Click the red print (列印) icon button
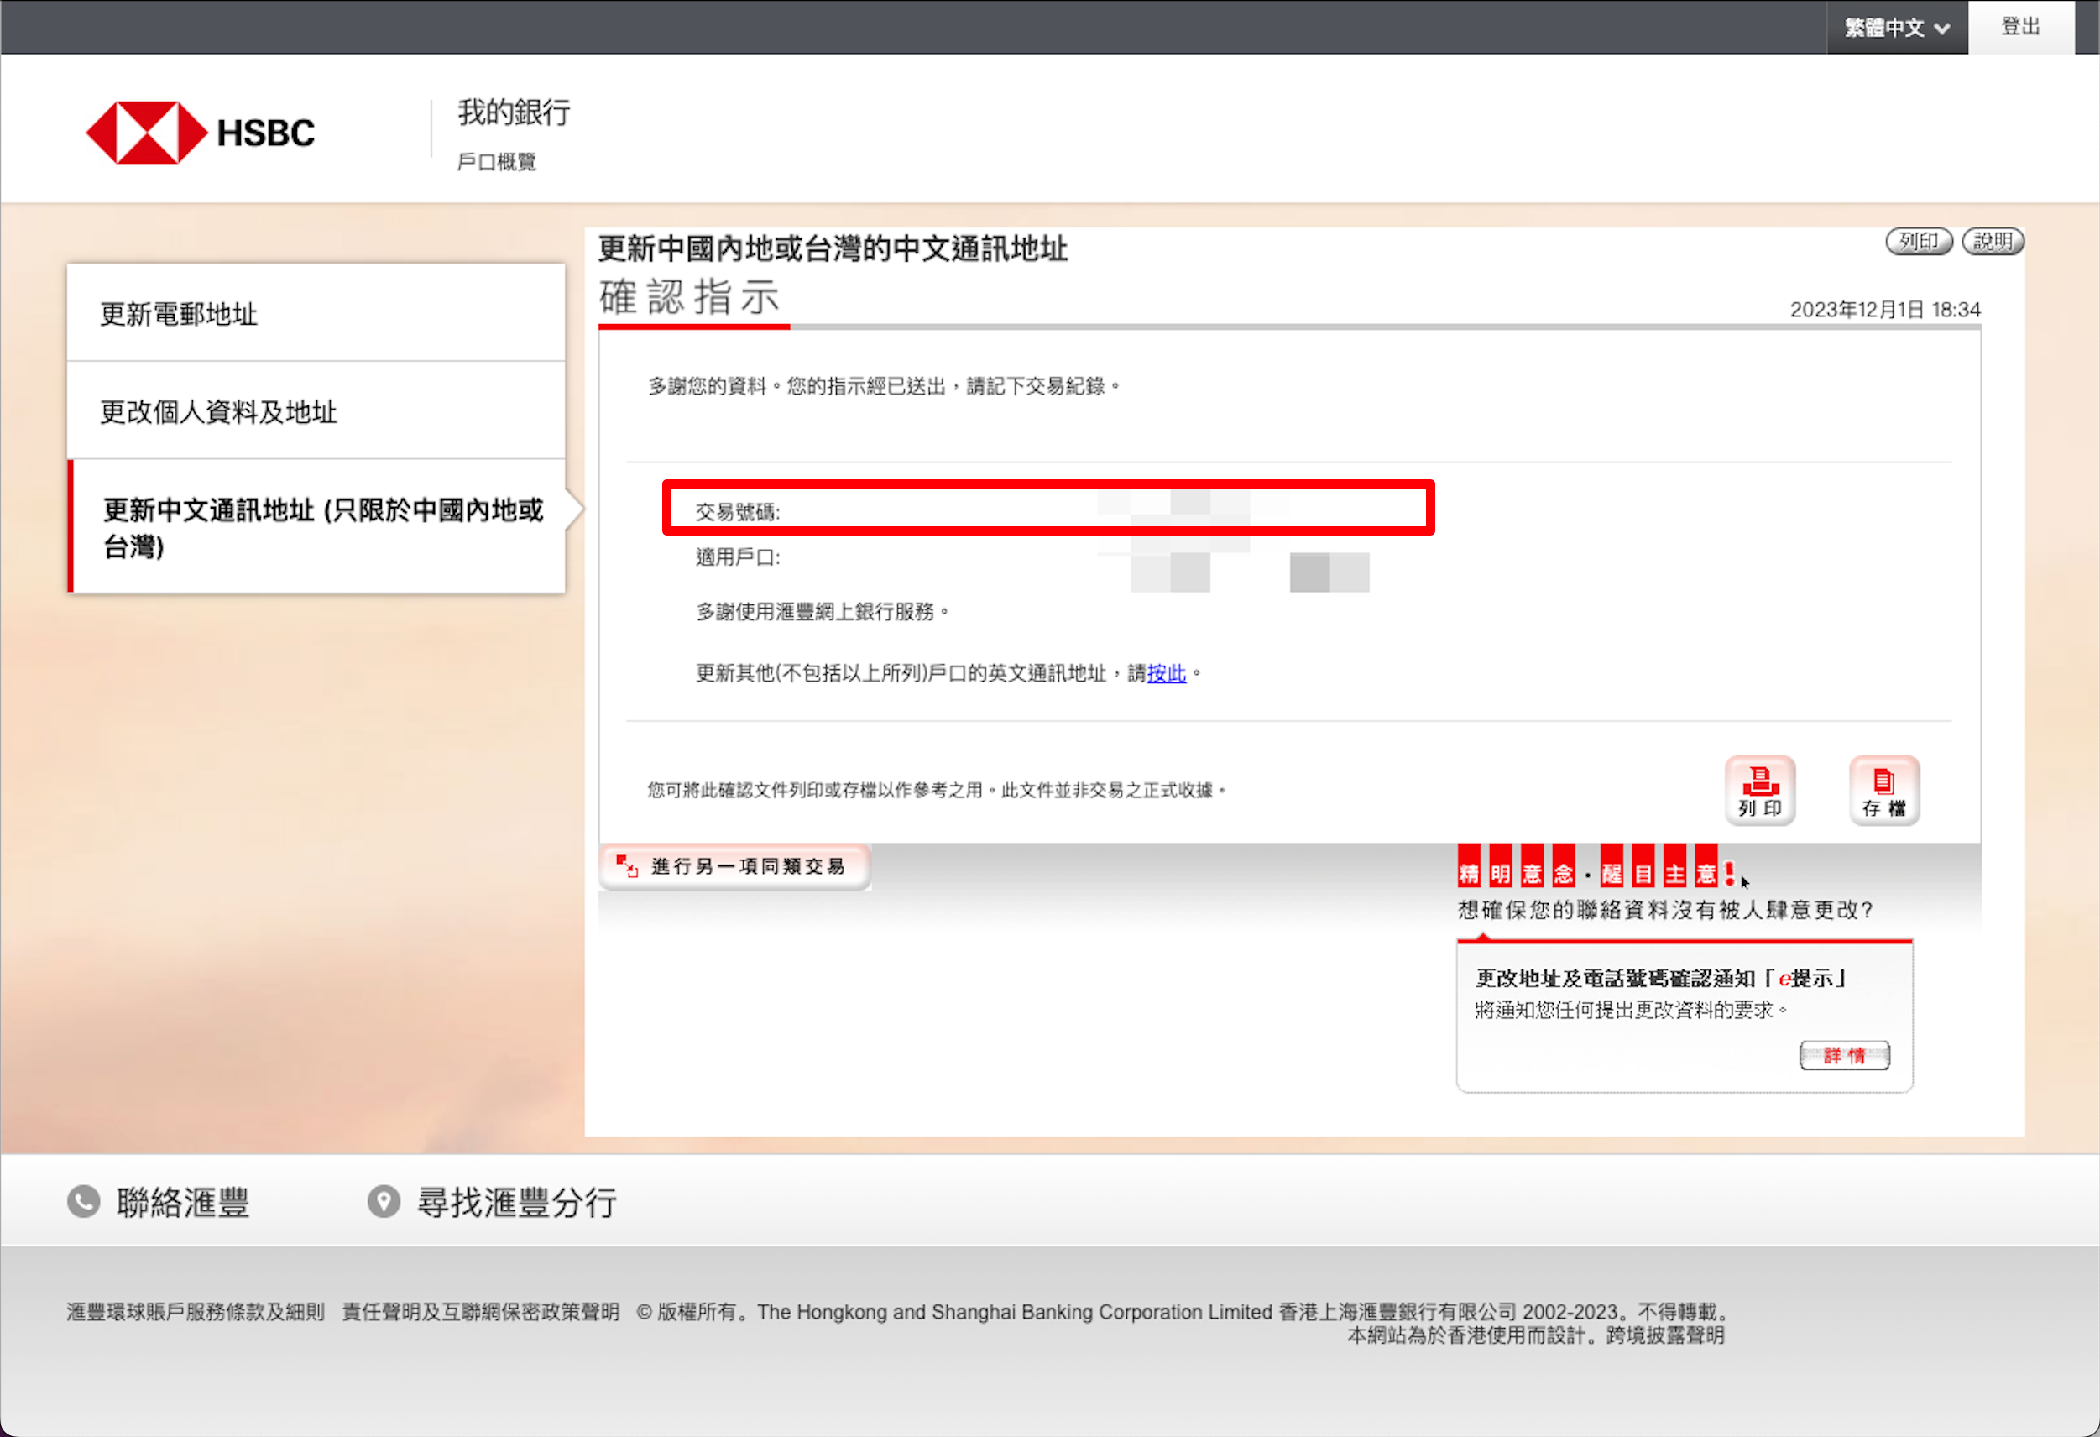The height and width of the screenshot is (1437, 2100). pos(1758,789)
